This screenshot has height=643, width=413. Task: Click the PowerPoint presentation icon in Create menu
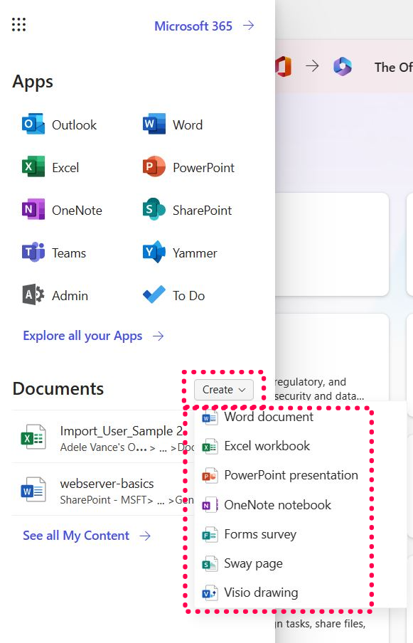coord(210,476)
